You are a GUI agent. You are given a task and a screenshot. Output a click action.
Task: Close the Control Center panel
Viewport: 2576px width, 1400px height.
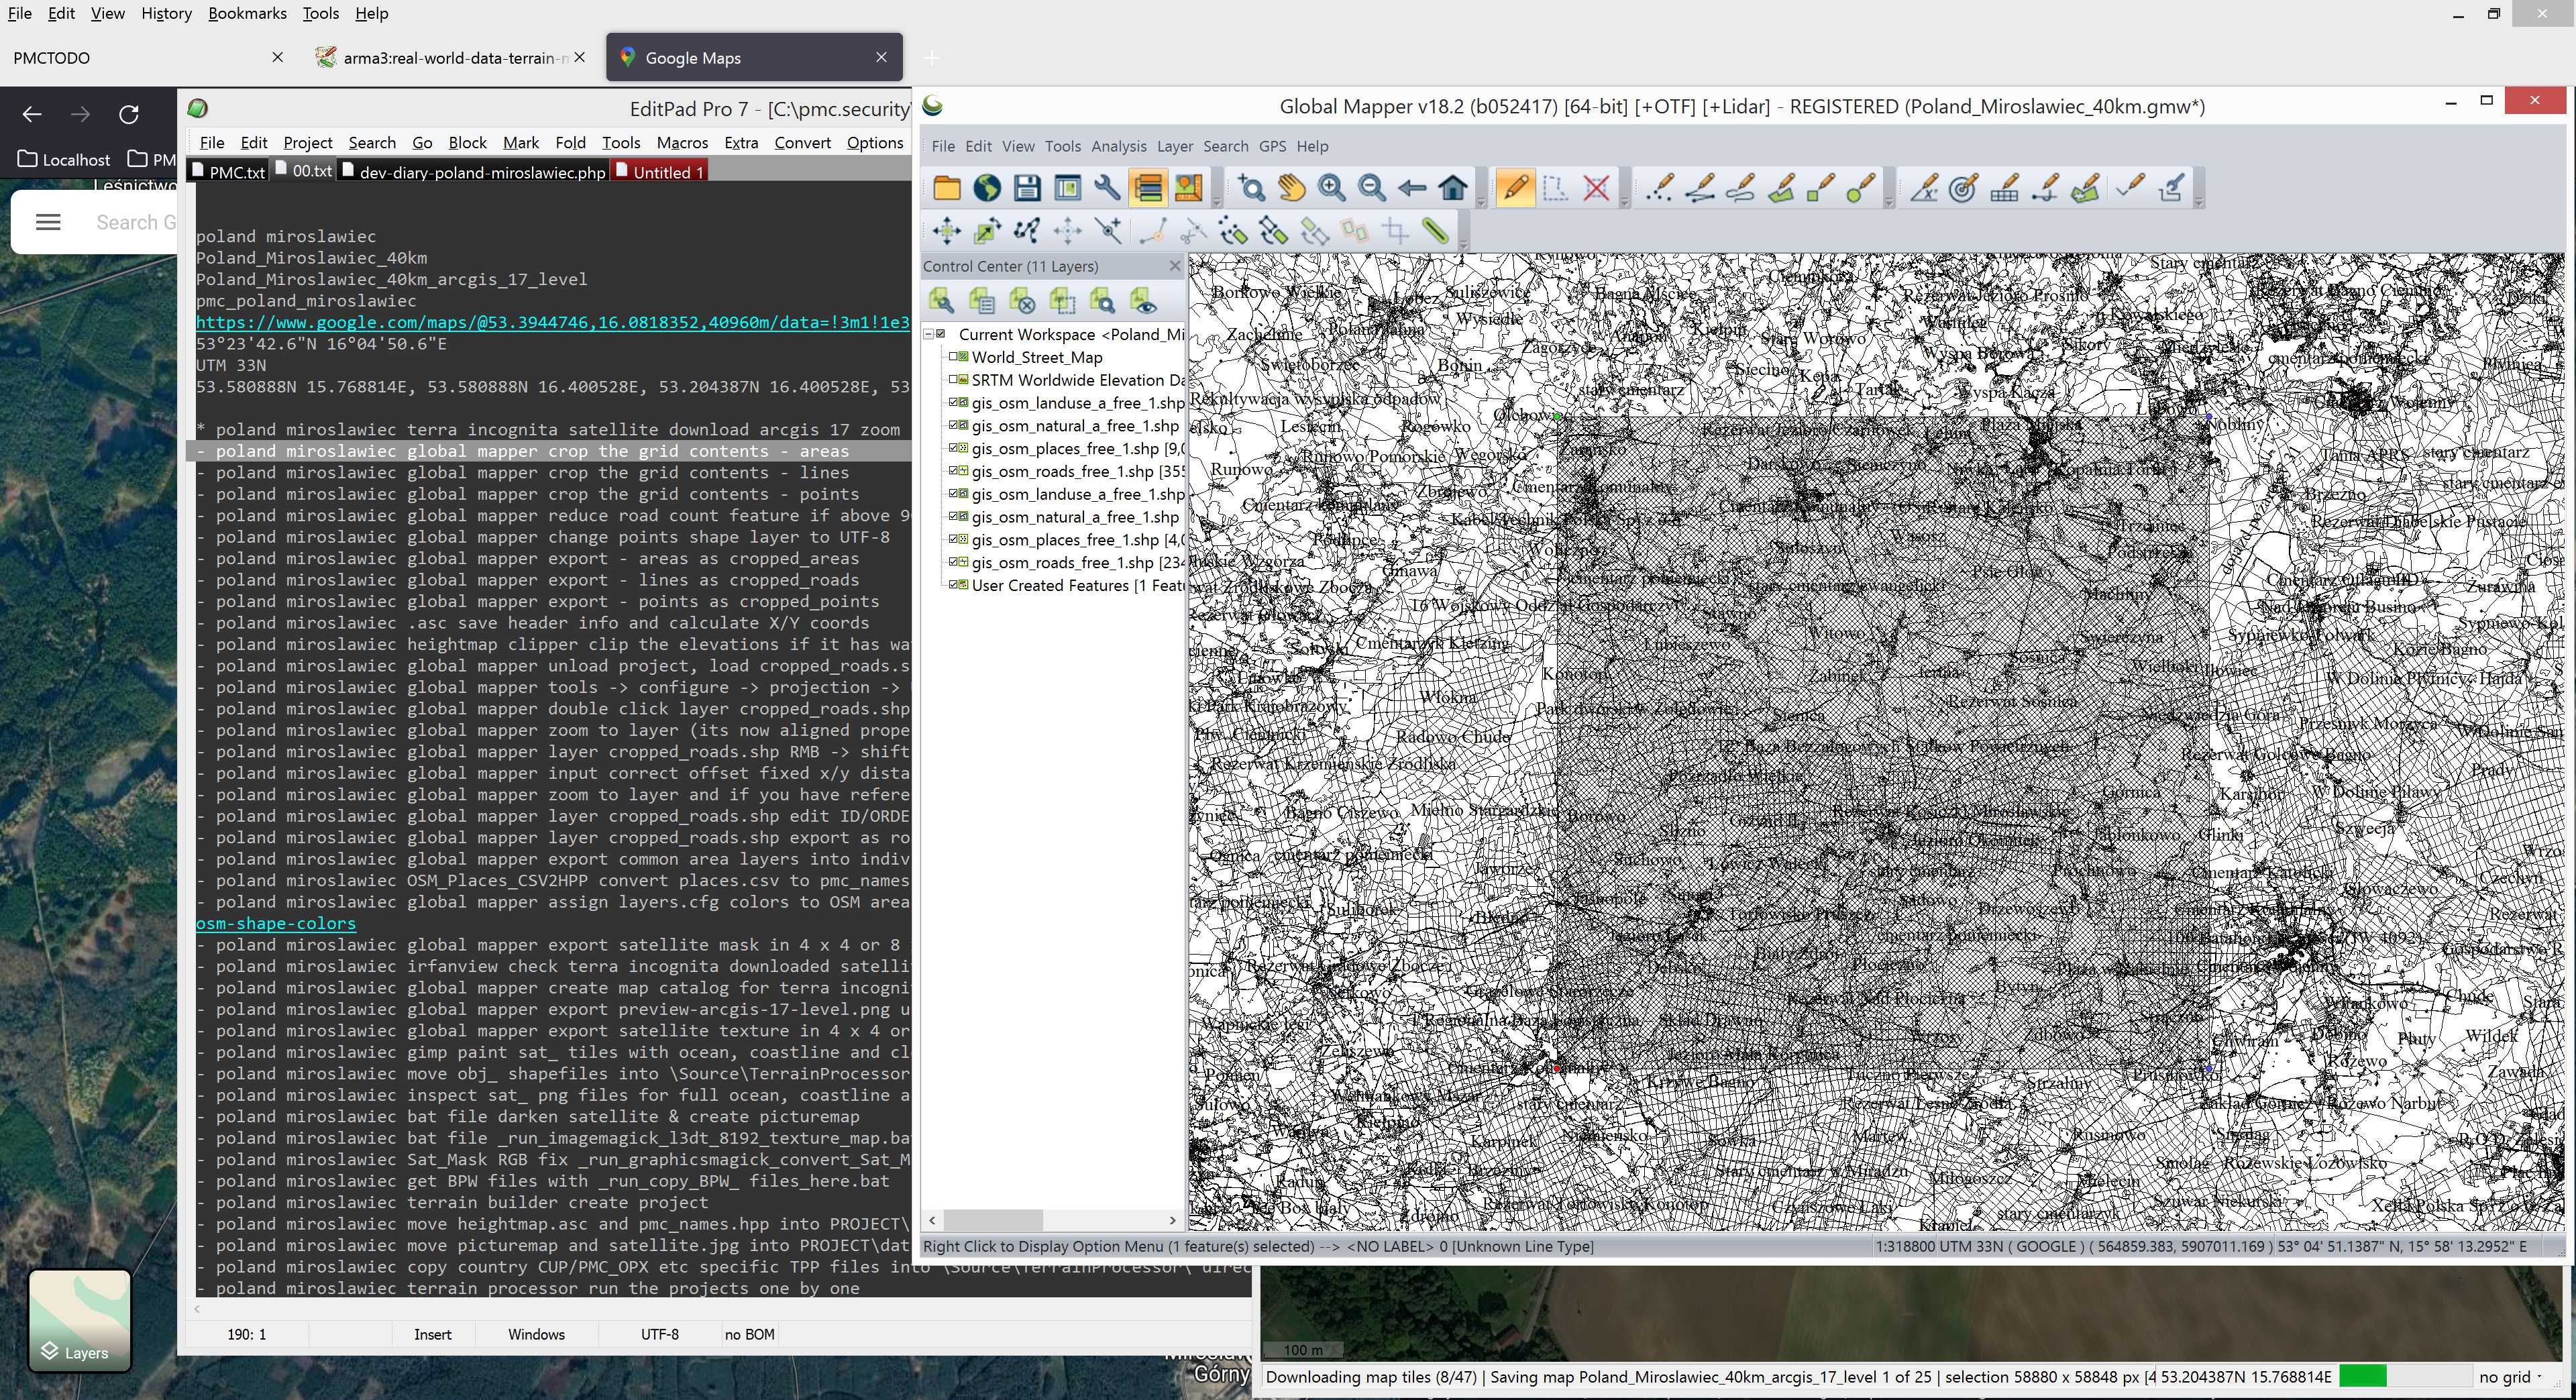pyautogui.click(x=1175, y=266)
